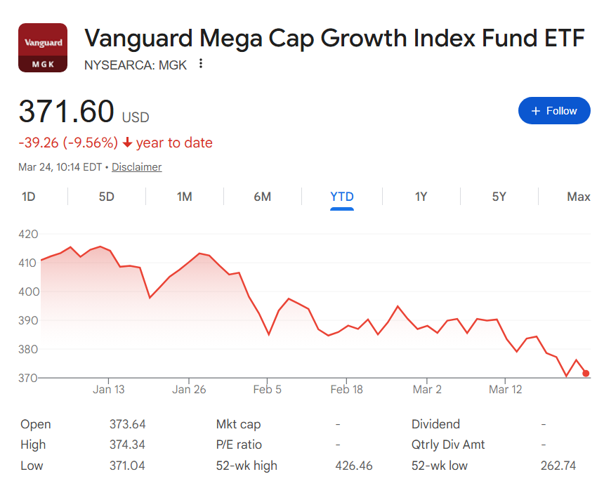
Task: Select the 5Y time range tab
Action: tap(499, 197)
